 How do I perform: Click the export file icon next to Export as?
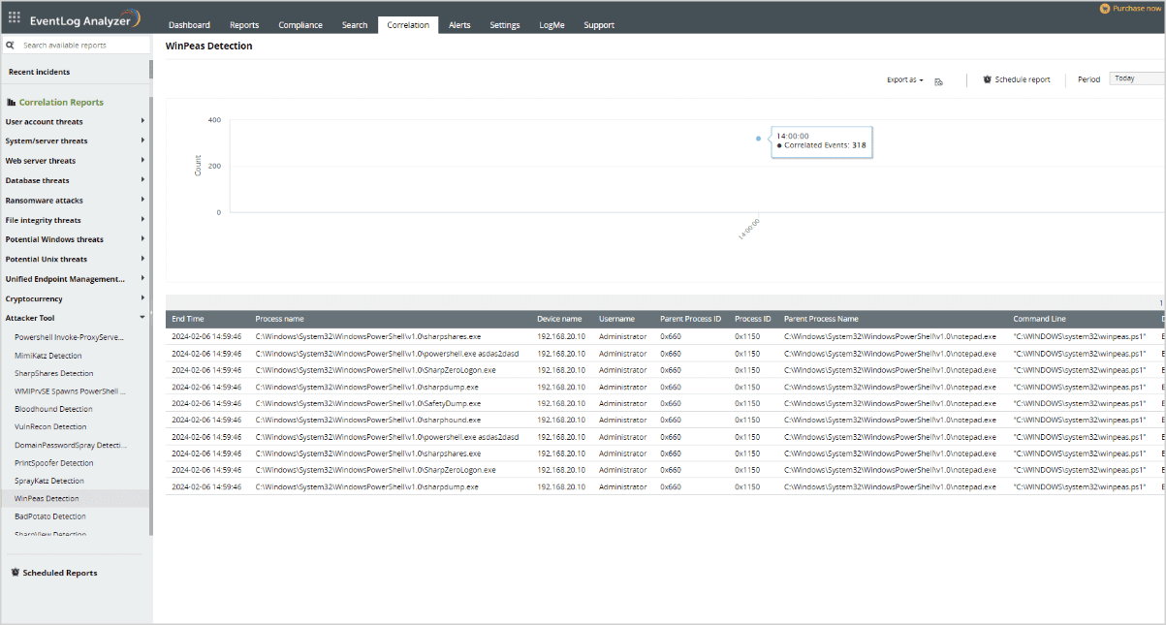click(x=938, y=81)
